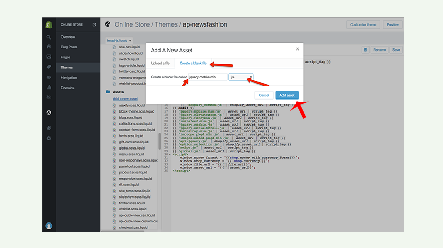This screenshot has width=443, height=248.
Task: Select Themes menu item
Action: click(x=67, y=68)
